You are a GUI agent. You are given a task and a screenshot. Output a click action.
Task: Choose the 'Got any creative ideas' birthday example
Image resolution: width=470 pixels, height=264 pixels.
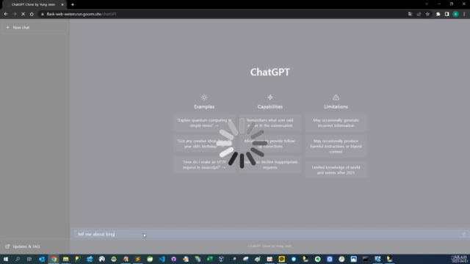204,144
